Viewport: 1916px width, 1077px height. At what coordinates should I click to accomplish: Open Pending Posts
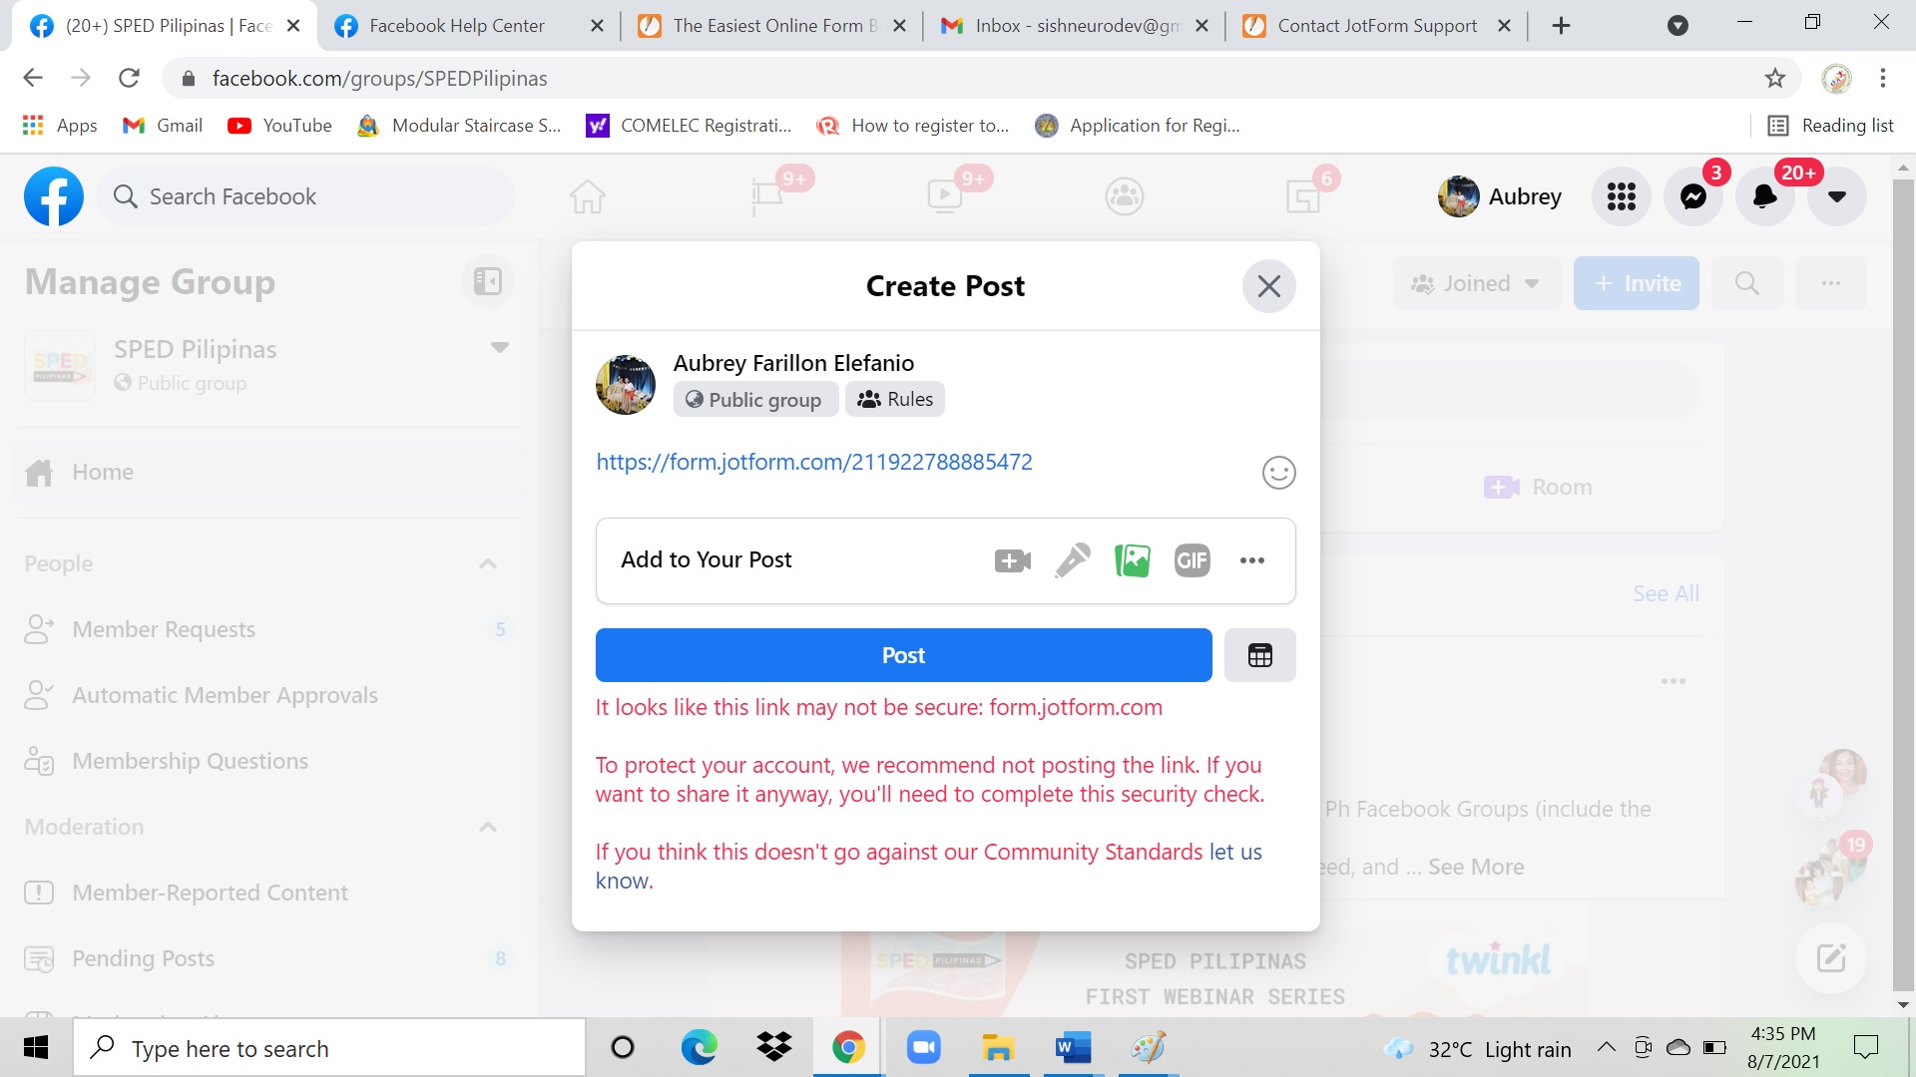269,958
